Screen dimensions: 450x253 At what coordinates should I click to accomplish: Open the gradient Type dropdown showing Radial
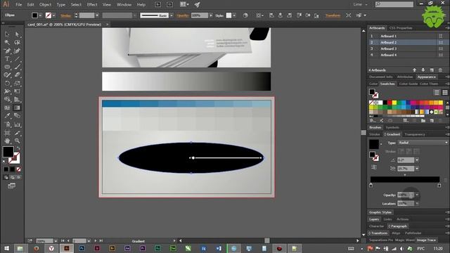click(x=423, y=143)
